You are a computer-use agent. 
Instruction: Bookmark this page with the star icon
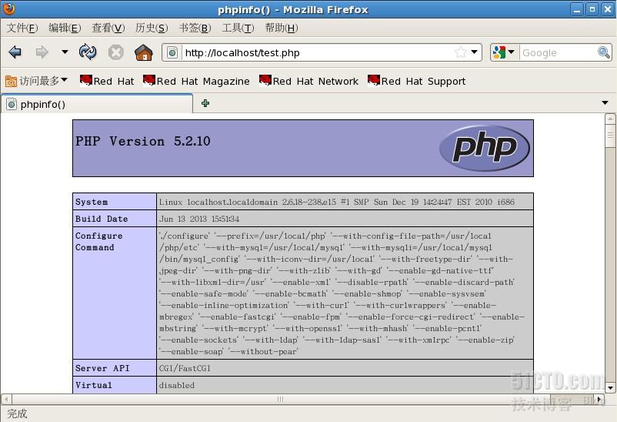(460, 52)
